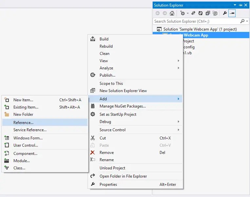Click the Cut scissors icon
This screenshot has height=197, width=250.
(x=93, y=138)
